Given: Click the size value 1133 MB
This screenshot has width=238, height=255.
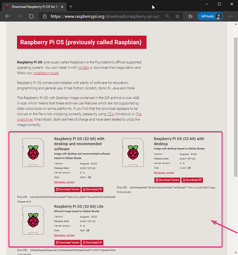Looking at the screenshot, I should tap(185, 168).
